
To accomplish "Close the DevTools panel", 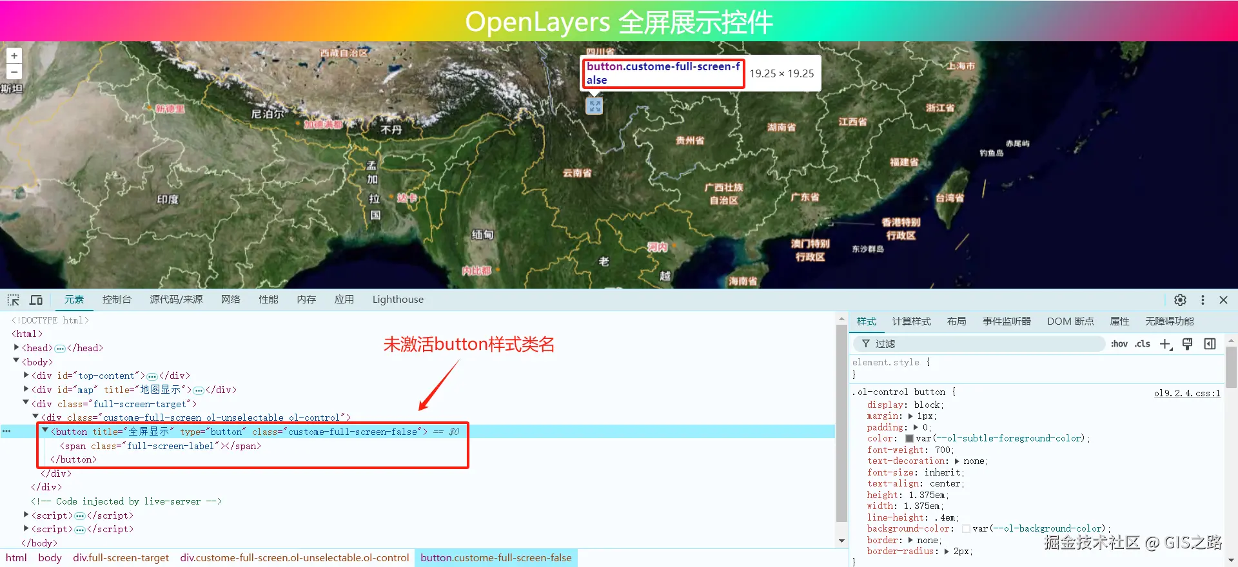I will [x=1223, y=300].
